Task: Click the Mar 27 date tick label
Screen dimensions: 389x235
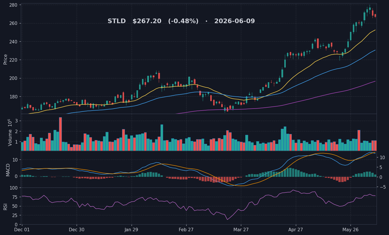Action: pyautogui.click(x=241, y=230)
